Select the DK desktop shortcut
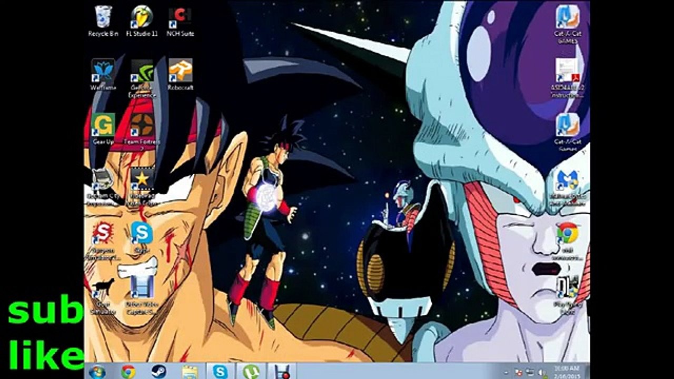The width and height of the screenshot is (674, 379). tap(567, 295)
